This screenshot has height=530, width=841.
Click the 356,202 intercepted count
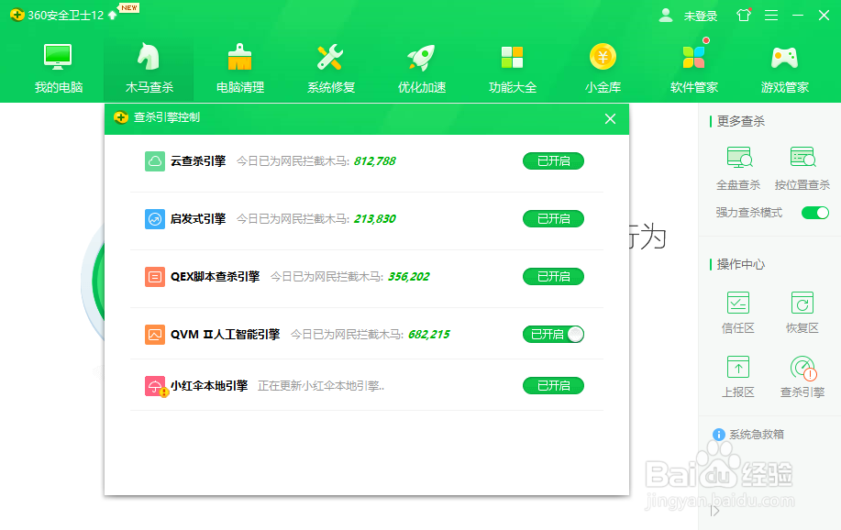pyautogui.click(x=409, y=277)
